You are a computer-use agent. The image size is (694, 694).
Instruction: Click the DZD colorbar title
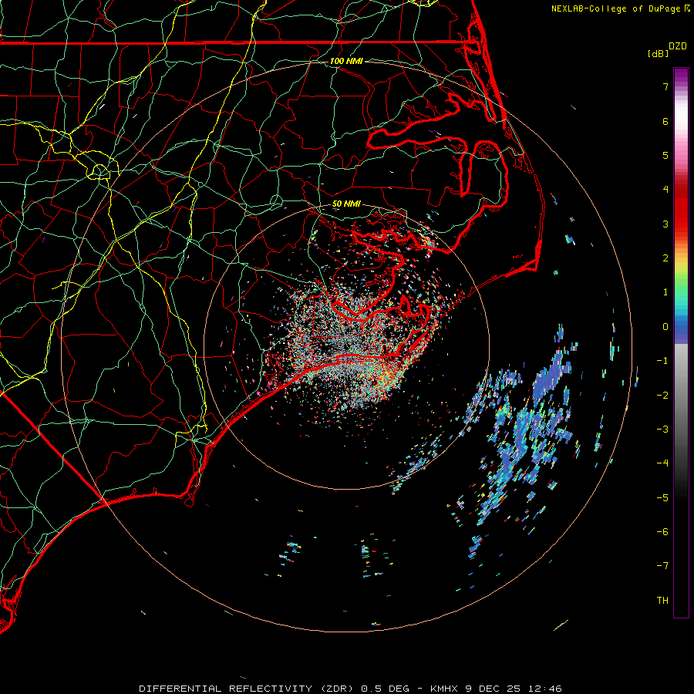678,46
